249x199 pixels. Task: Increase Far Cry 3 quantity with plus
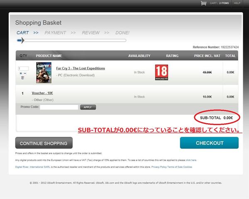(x=21, y=73)
